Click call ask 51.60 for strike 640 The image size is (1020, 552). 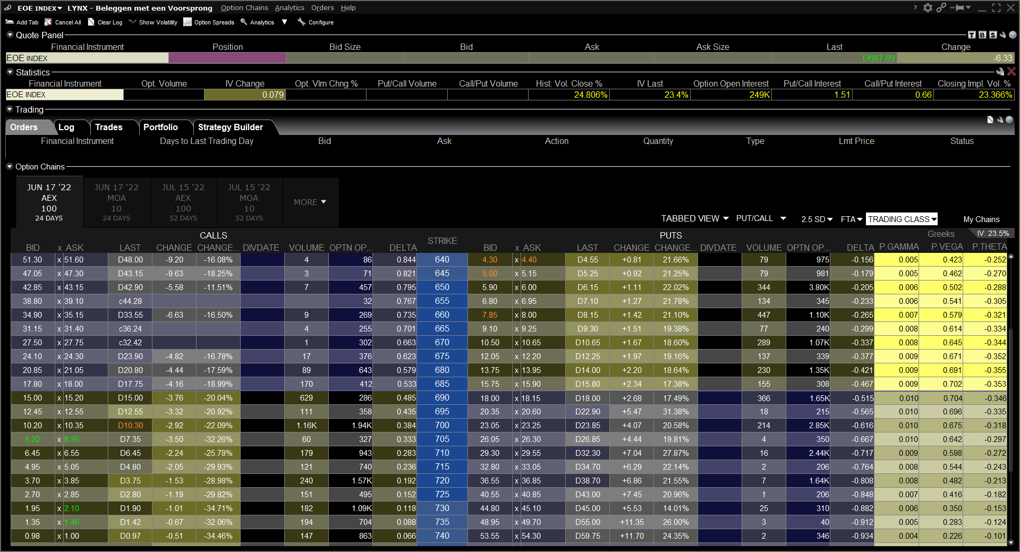click(85, 260)
